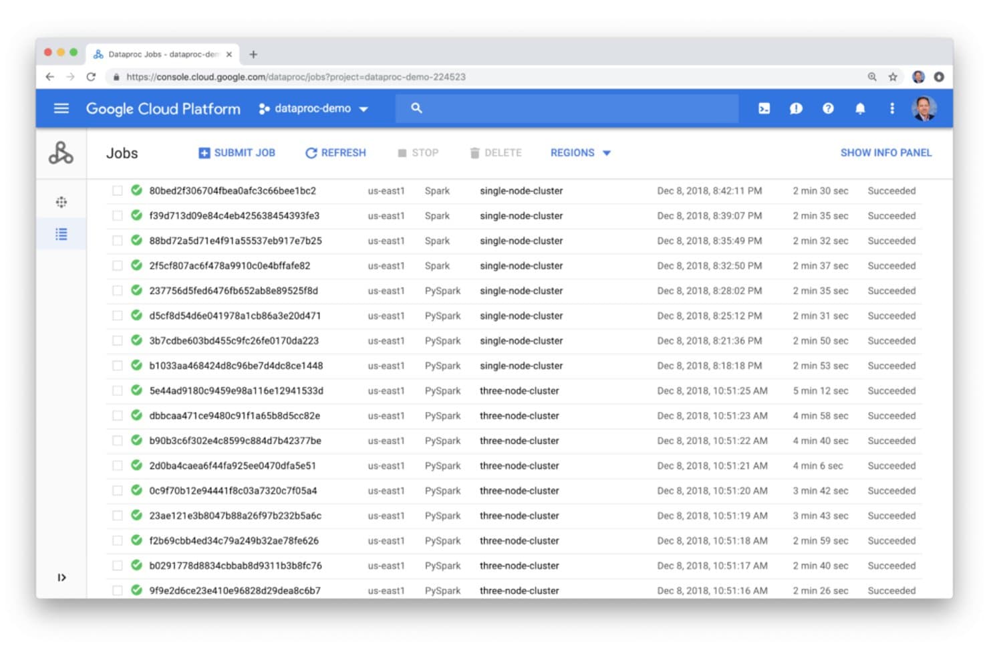The height and width of the screenshot is (660, 989).
Task: Open the help question-mark icon
Action: tap(828, 108)
